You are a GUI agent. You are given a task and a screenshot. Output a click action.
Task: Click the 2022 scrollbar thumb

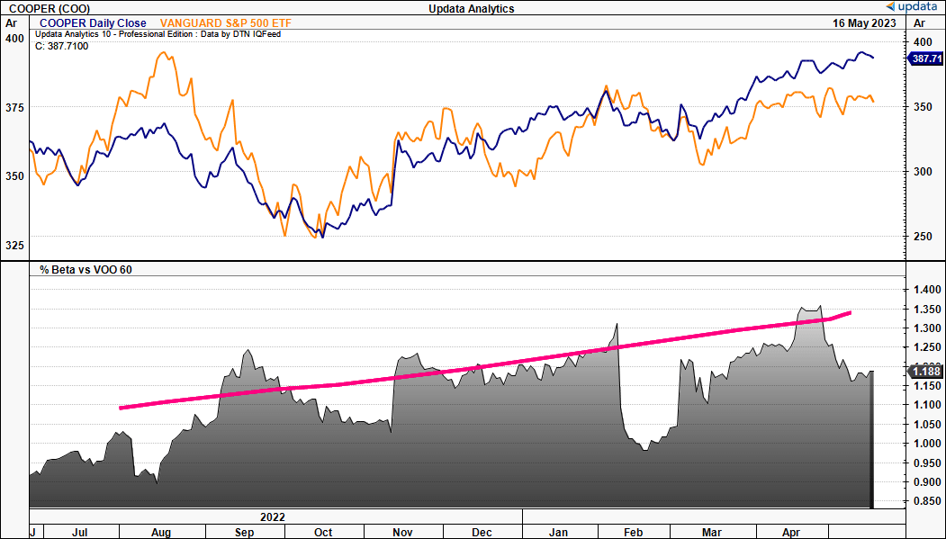coord(270,517)
